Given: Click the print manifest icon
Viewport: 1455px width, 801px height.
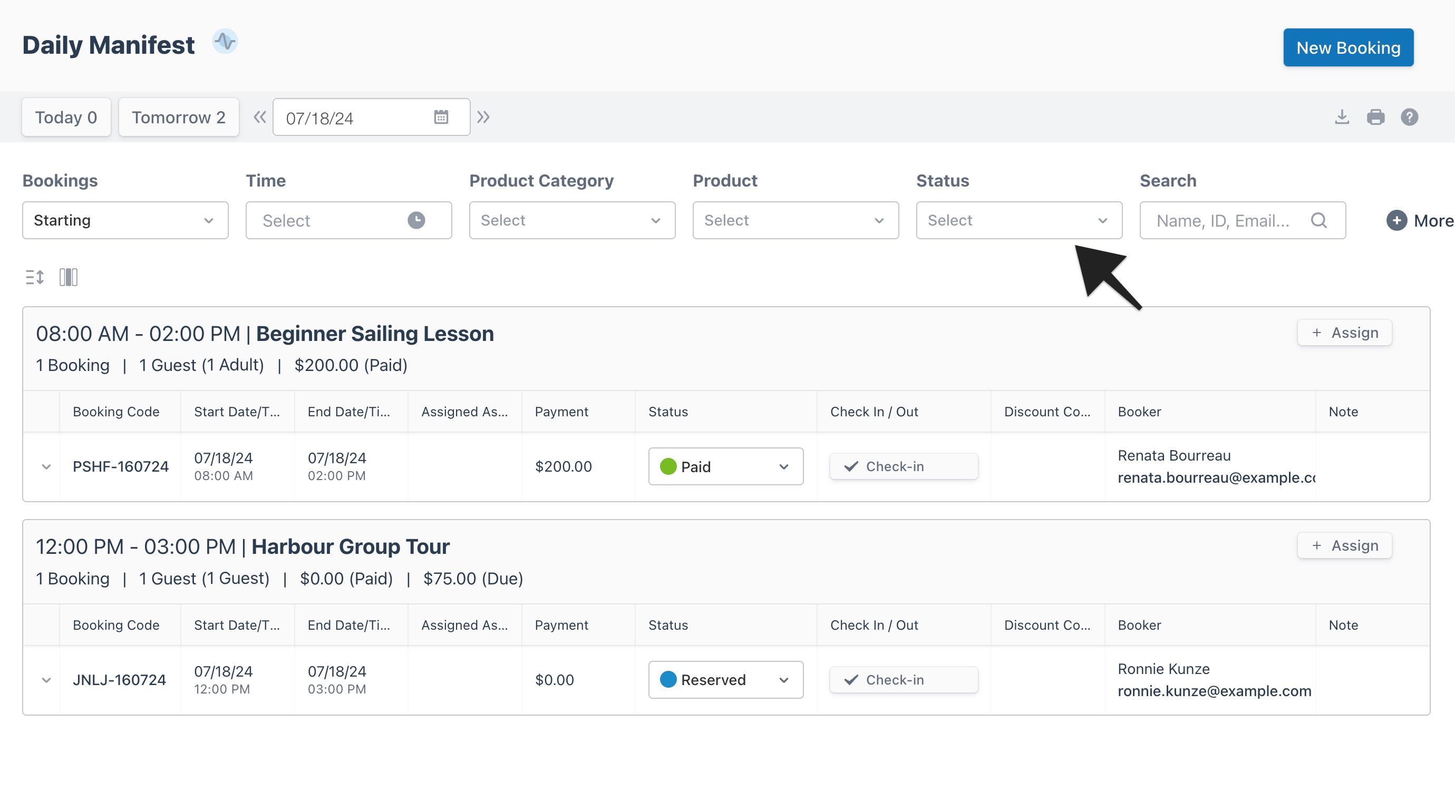Looking at the screenshot, I should click(x=1375, y=117).
